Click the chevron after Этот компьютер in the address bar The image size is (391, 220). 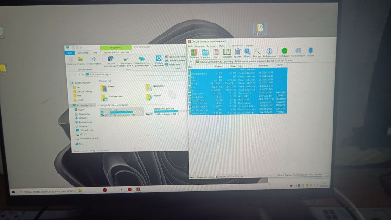[111, 74]
